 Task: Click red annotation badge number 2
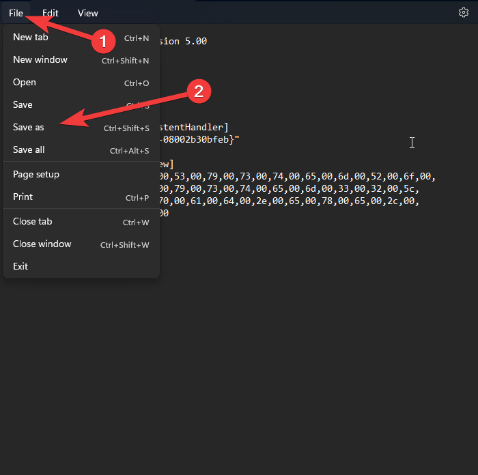click(199, 92)
